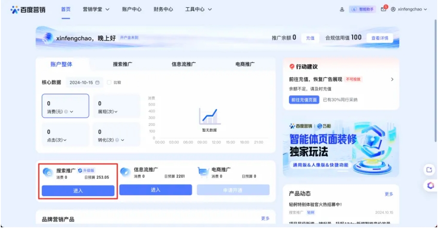This screenshot has width=438, height=229.
Task: Click the info icon next to 消费(元)
Action: pos(66,112)
